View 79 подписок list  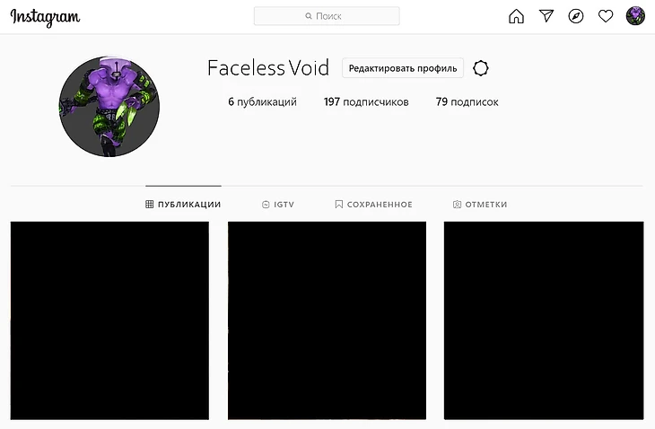[x=467, y=102]
